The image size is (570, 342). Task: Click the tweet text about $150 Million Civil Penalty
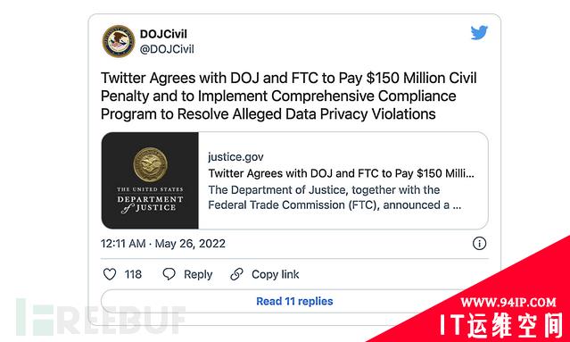click(x=289, y=96)
